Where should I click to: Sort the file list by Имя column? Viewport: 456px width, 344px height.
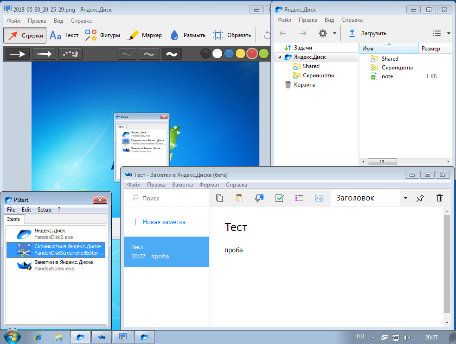pos(389,49)
